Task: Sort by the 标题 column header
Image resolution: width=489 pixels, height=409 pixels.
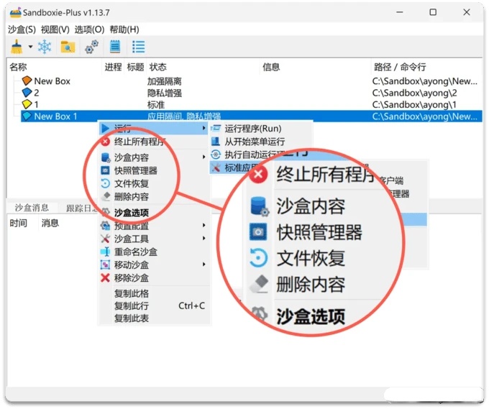Action: tap(135, 67)
